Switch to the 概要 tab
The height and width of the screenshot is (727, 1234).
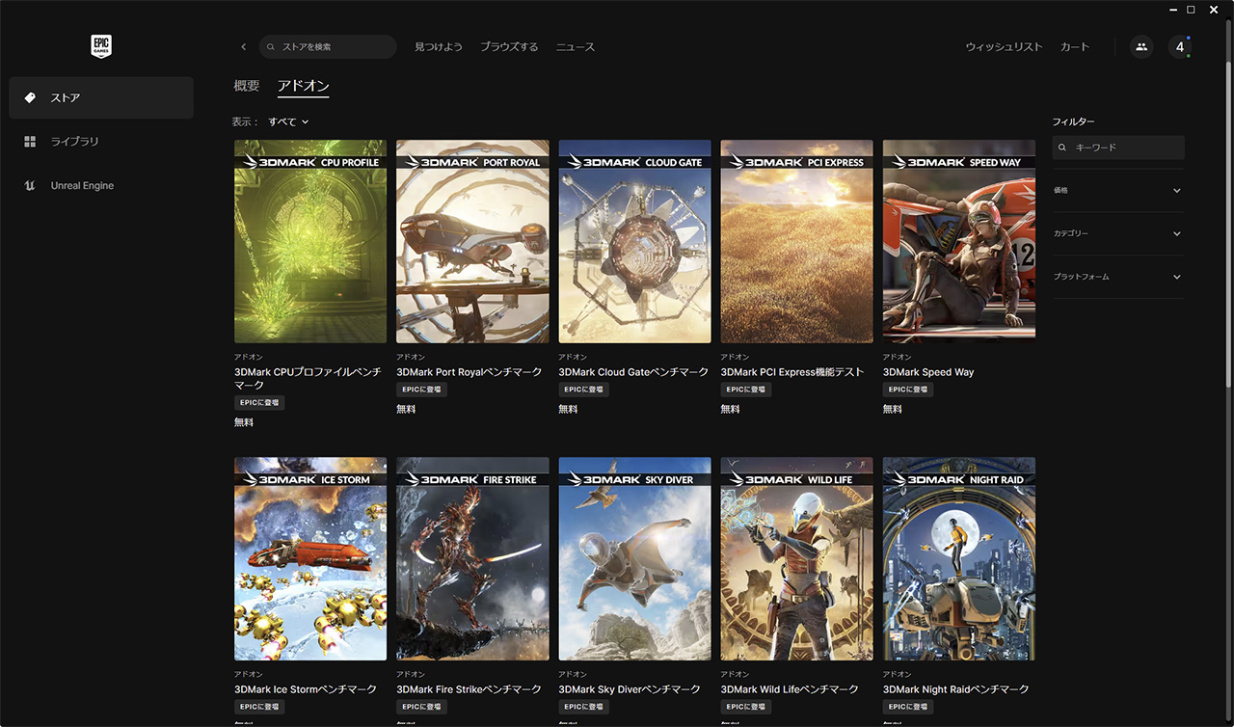247,86
